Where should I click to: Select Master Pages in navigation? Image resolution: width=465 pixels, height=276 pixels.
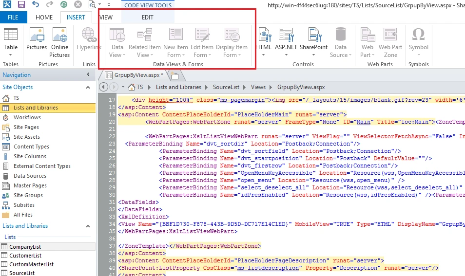click(x=30, y=185)
